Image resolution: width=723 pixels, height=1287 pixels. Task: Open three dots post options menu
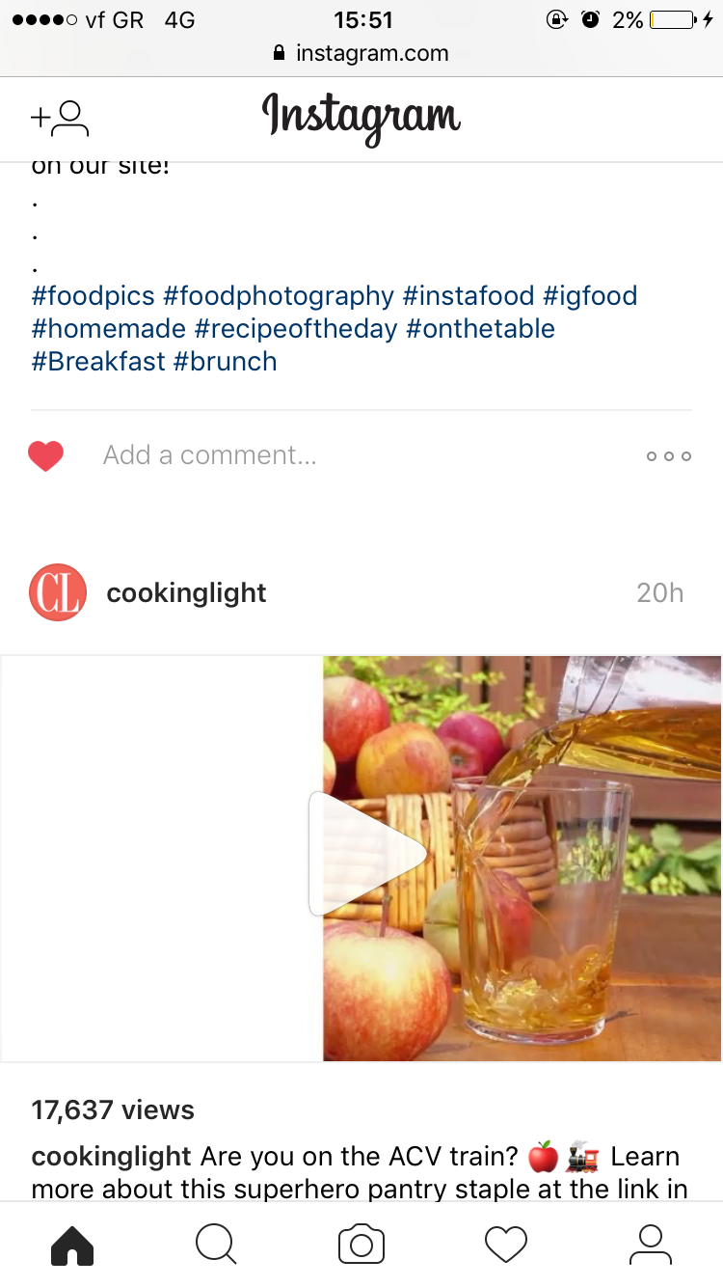(669, 456)
